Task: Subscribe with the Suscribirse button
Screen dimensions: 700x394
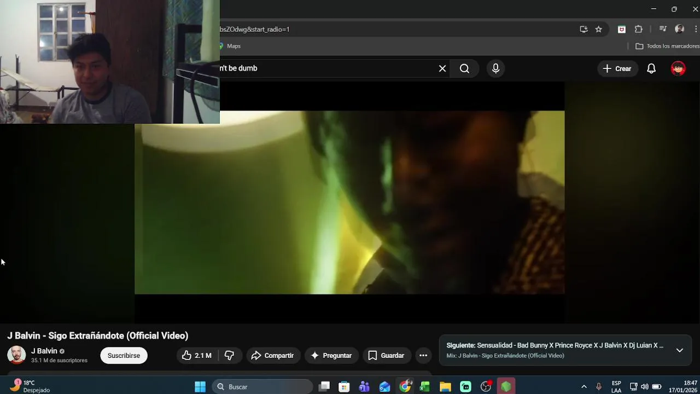Action: click(x=124, y=355)
